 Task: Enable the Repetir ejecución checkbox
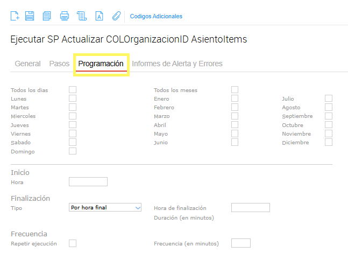pyautogui.click(x=73, y=243)
